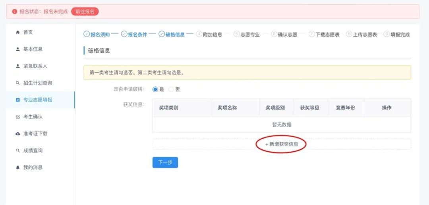
Task: Click the 操作 column header
Action: pyautogui.click(x=386, y=108)
